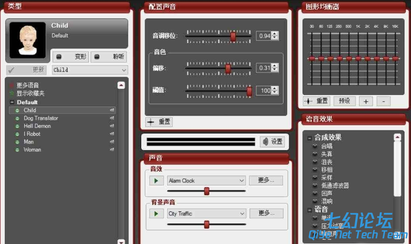Click the equalizer plus button
The height and width of the screenshot is (244, 411).
(x=366, y=102)
